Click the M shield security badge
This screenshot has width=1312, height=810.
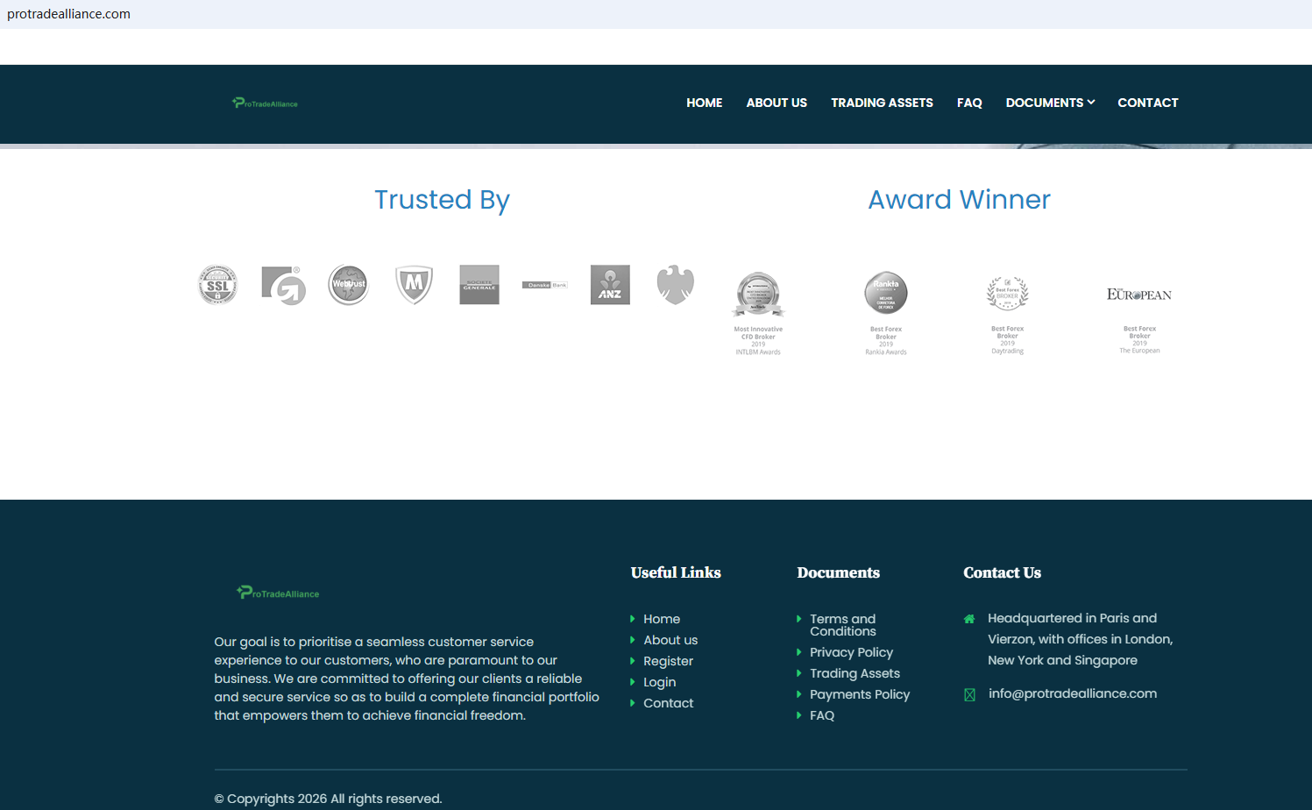point(414,285)
